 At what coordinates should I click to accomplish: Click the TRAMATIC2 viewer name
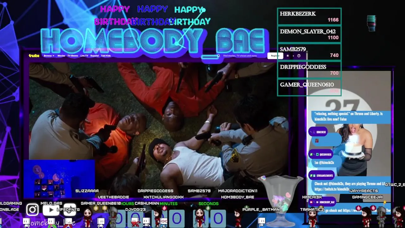[x=312, y=209]
